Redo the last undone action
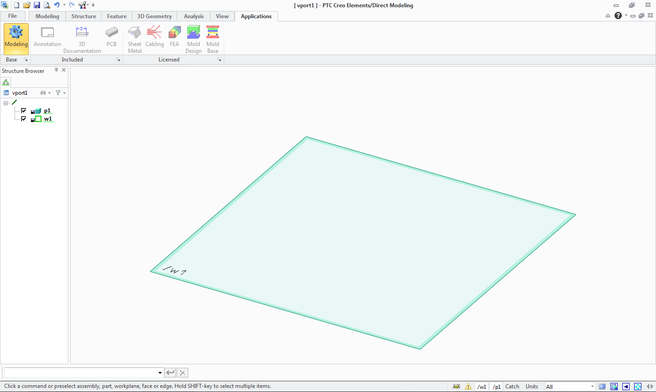 [x=72, y=5]
